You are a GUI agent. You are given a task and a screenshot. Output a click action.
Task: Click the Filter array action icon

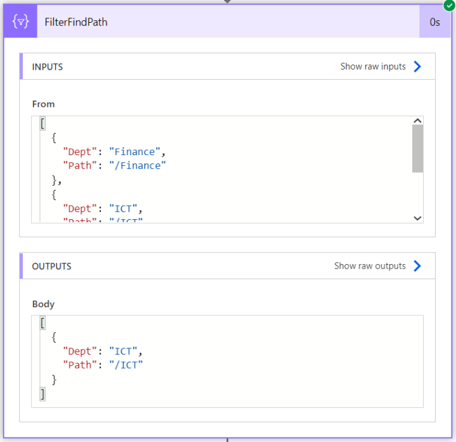point(20,22)
